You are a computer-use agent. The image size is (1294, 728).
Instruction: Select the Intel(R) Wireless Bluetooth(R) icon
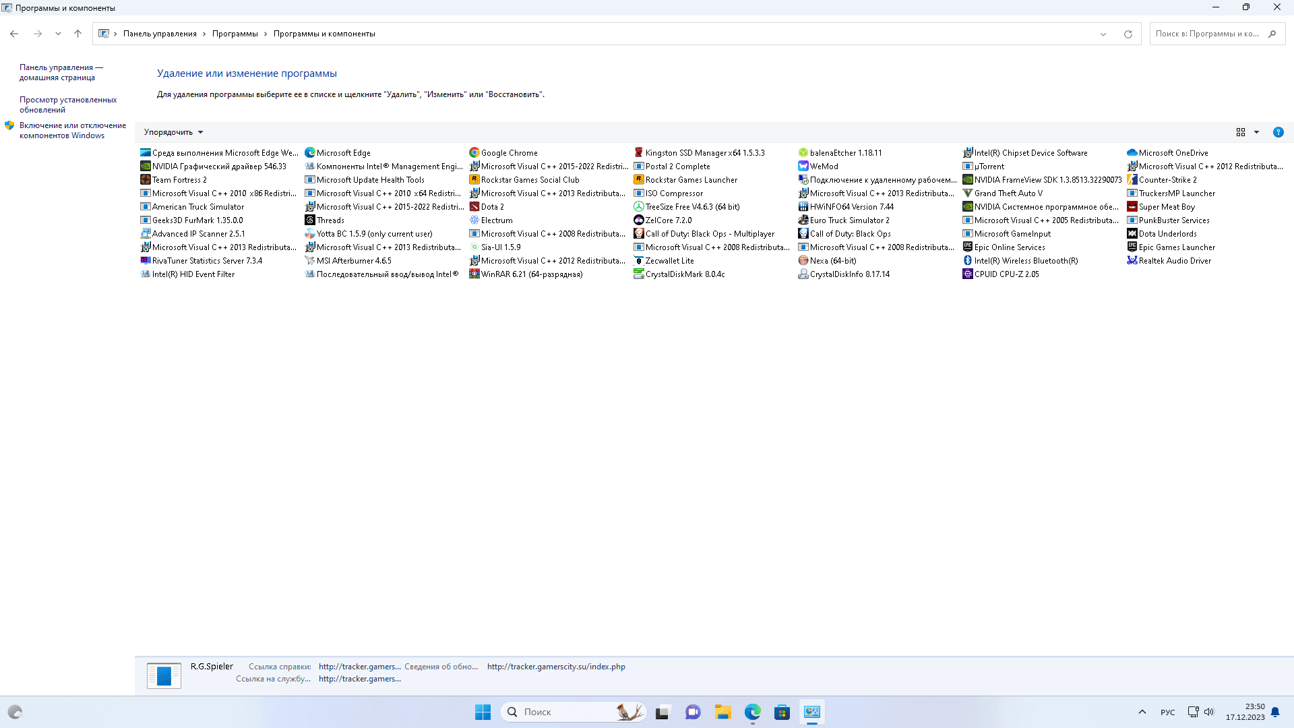coord(968,261)
